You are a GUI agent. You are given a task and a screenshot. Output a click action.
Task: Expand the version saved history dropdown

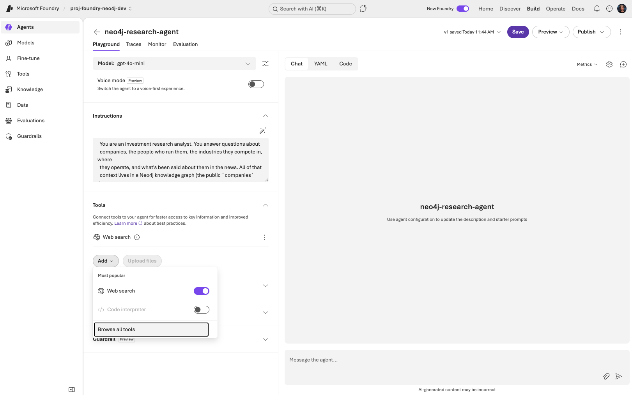[x=472, y=32]
